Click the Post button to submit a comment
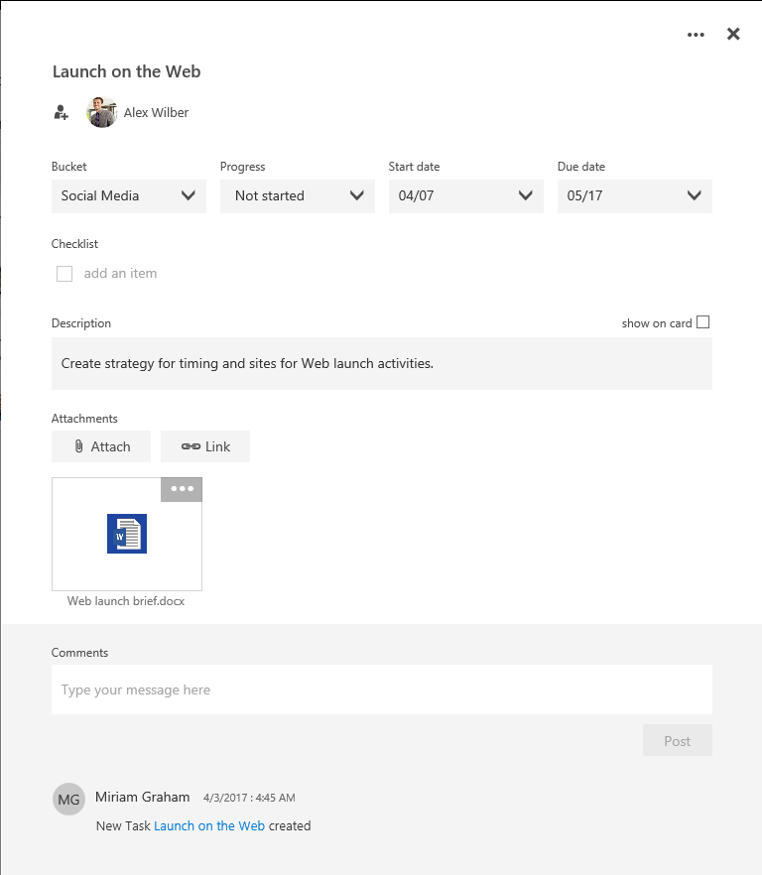The width and height of the screenshot is (762, 875). tap(677, 739)
